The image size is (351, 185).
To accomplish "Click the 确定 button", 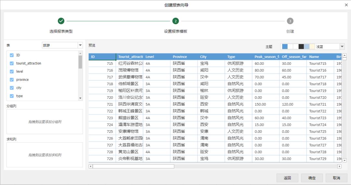I will 312,178.
